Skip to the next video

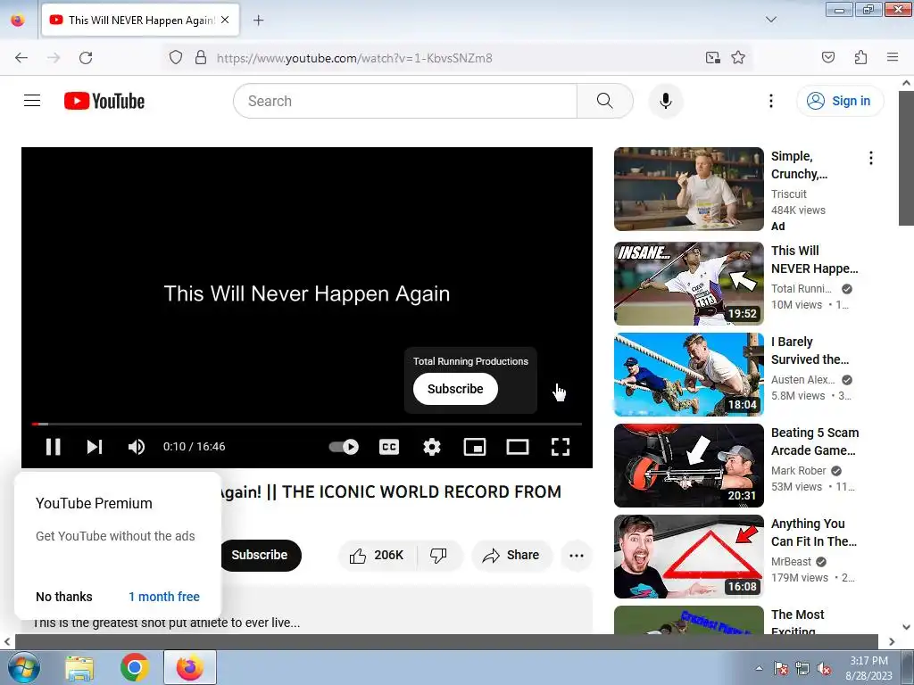tap(95, 447)
